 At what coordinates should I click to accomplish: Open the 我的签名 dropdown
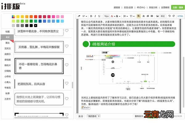pos(93,116)
